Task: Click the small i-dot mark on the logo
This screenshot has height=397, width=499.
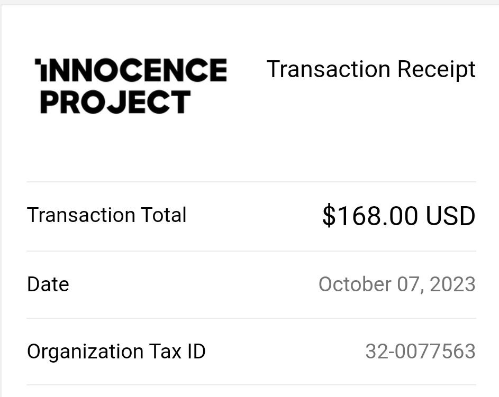Action: pyautogui.click(x=38, y=61)
